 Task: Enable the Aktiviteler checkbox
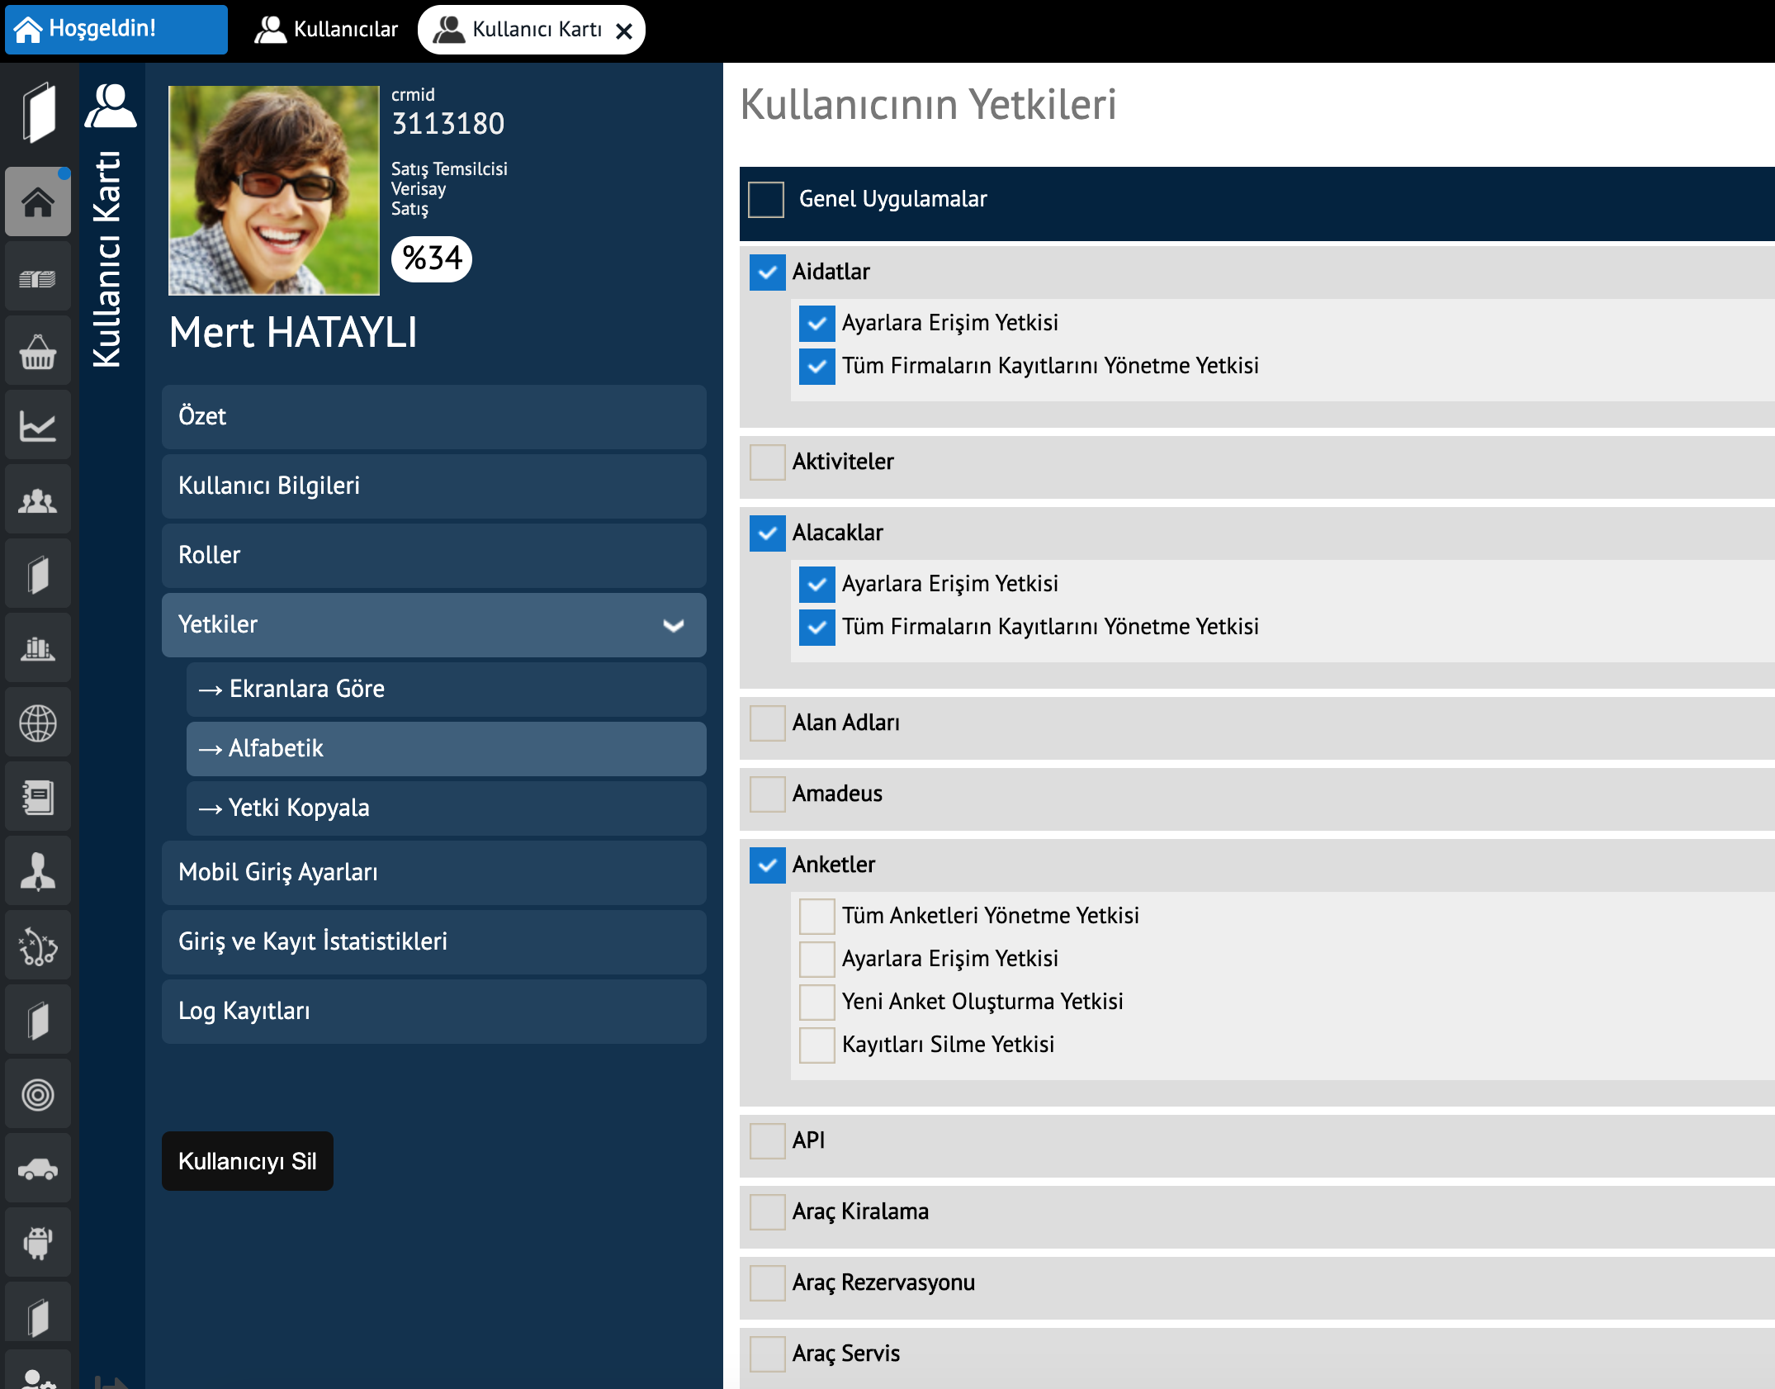pyautogui.click(x=768, y=462)
